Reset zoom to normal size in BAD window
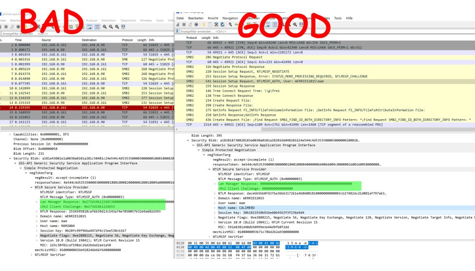Screen dimensions: 475x271 pos(117,27)
